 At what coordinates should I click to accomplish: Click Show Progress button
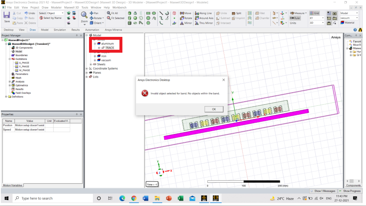pyautogui.click(x=350, y=191)
